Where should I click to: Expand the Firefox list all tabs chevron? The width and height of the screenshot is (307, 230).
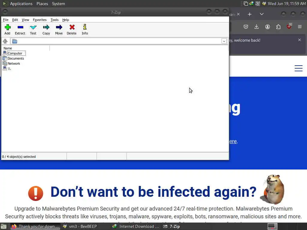[261, 14]
